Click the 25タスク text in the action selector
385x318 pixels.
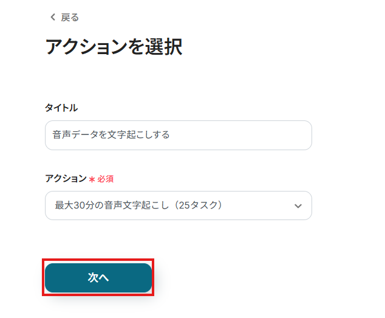[x=199, y=206]
